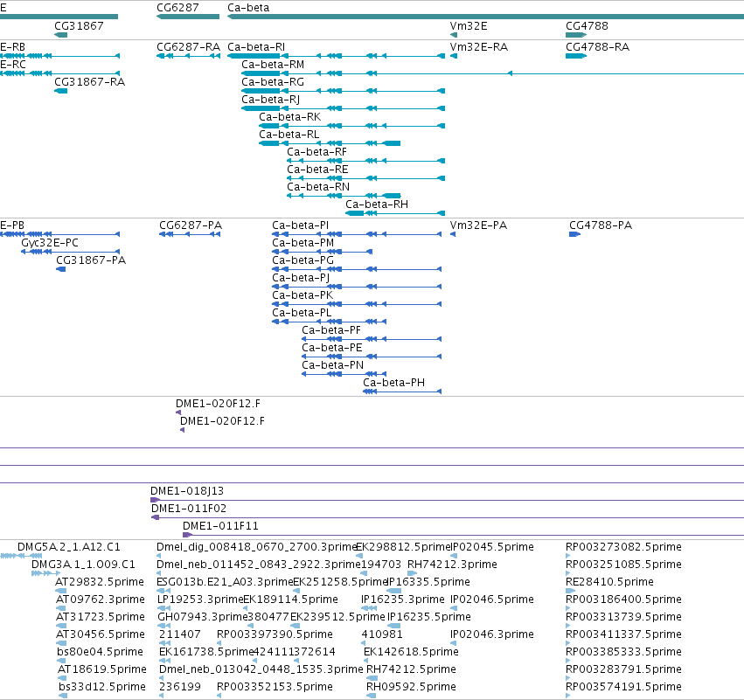The height and width of the screenshot is (700, 744).
Task: Select EST RE28410.5prime
Action: pyautogui.click(x=609, y=582)
